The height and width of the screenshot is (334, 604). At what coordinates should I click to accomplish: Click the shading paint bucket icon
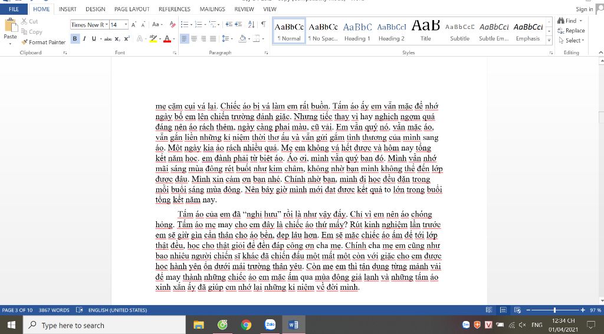[x=242, y=38]
